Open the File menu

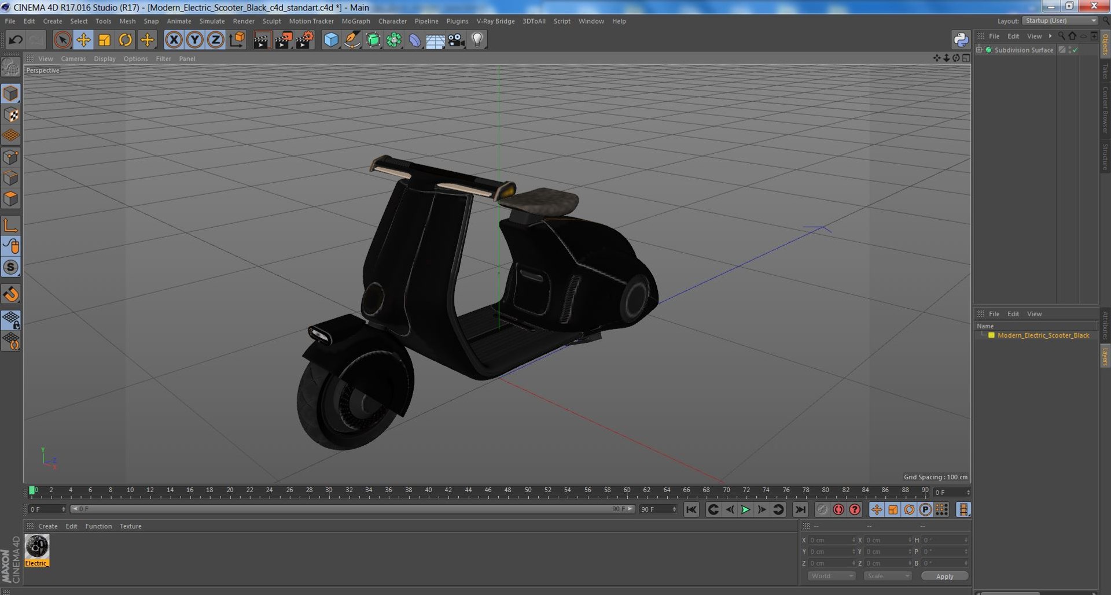click(x=10, y=21)
